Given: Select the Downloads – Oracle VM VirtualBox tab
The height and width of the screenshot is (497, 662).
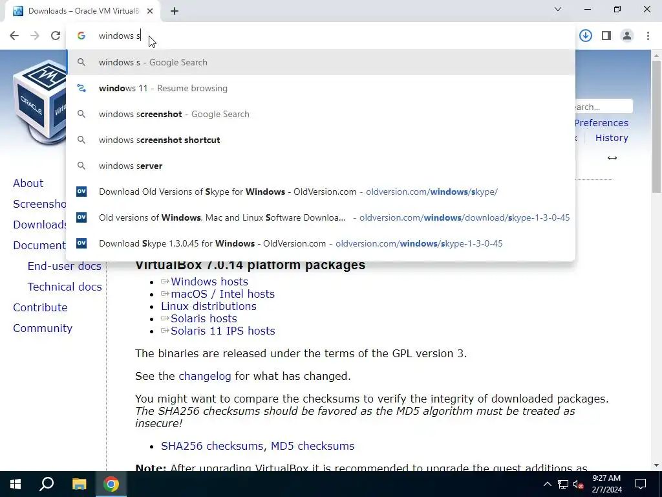Looking at the screenshot, I should tap(83, 11).
